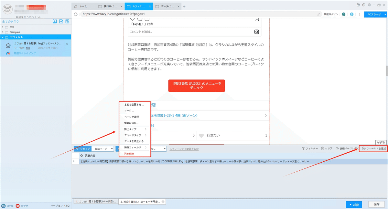Expand the Samples folder
388x209 pixels.
[3, 32]
